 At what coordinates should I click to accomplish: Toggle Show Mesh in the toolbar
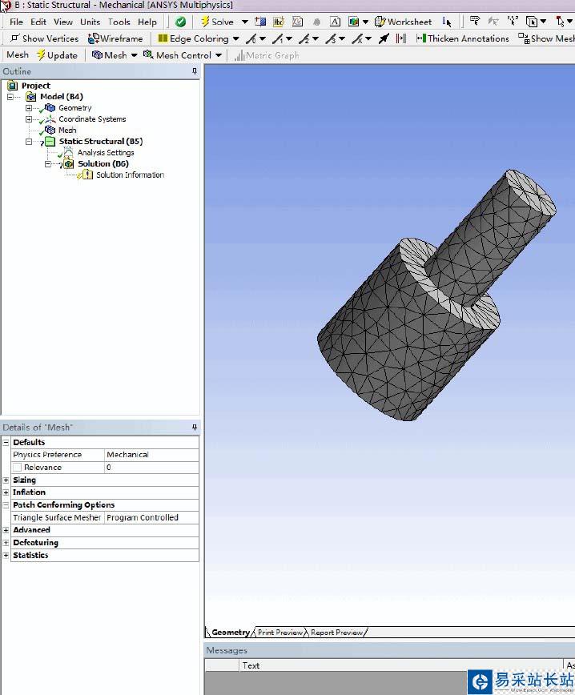[x=546, y=38]
